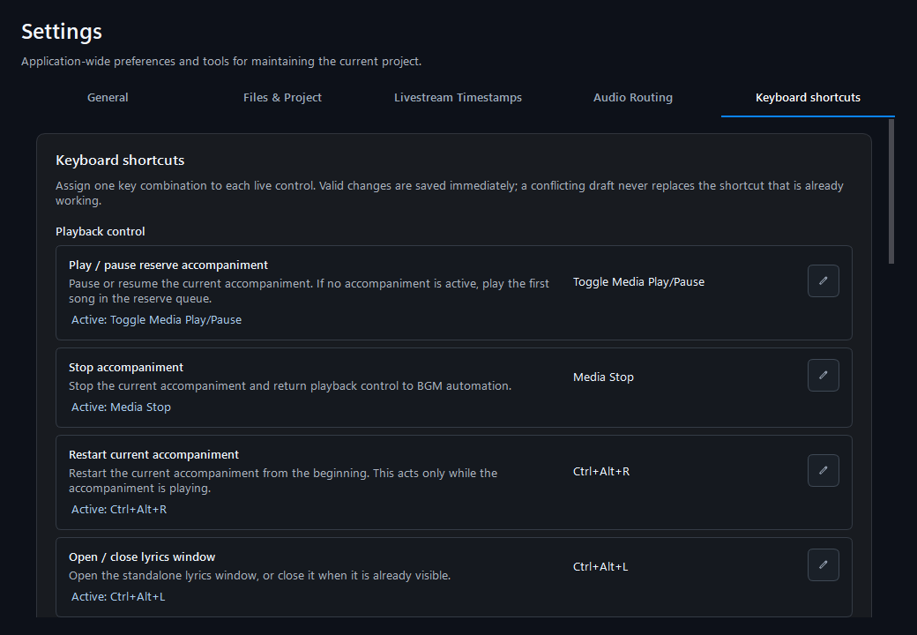Click the 'Open / close lyrics window' title

(142, 557)
